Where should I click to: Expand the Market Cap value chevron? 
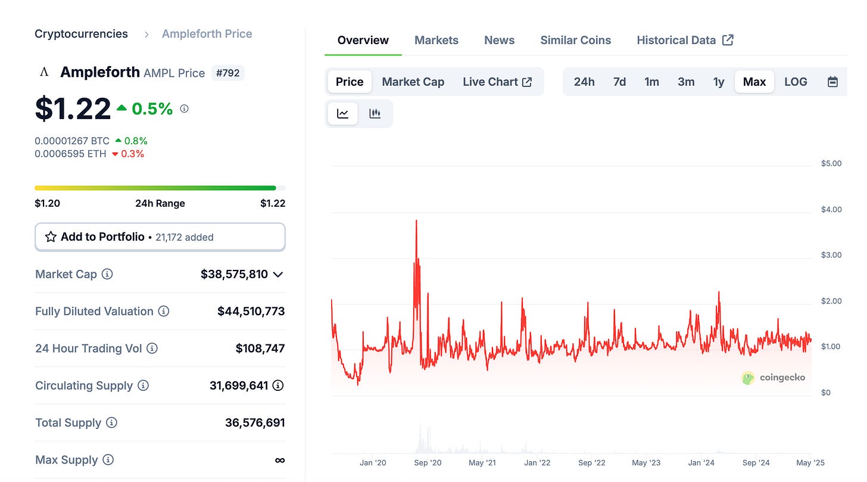tap(277, 274)
